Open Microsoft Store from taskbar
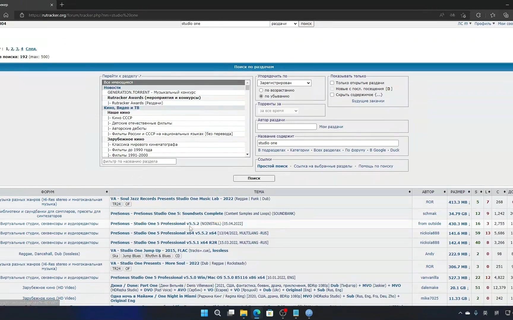Viewport: 513px width, 320px height. click(x=270, y=313)
